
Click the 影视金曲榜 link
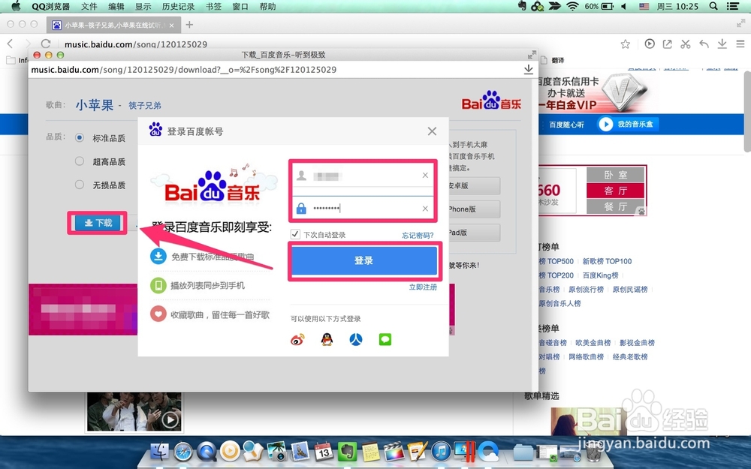tap(637, 343)
